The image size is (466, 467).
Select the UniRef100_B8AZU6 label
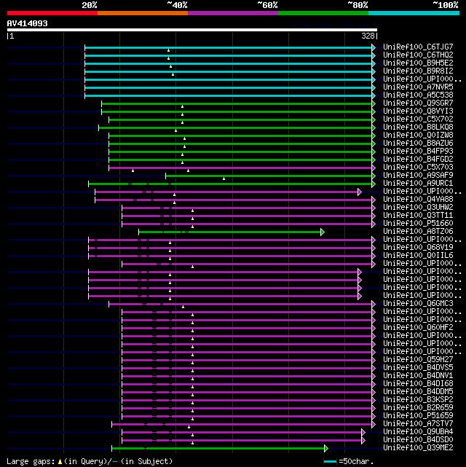pyautogui.click(x=418, y=144)
